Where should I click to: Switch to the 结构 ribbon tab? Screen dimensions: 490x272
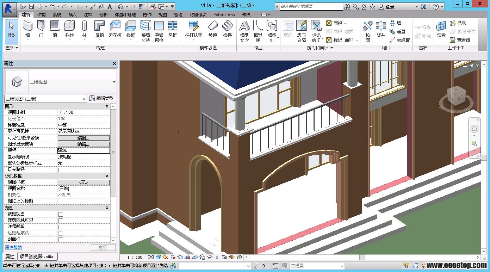41,15
